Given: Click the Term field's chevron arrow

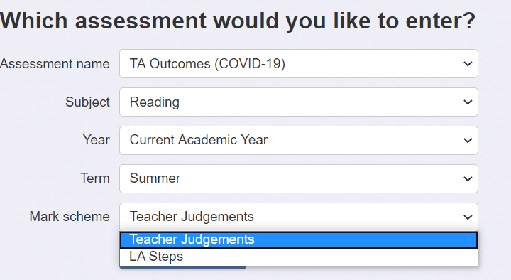Looking at the screenshot, I should coord(468,179).
